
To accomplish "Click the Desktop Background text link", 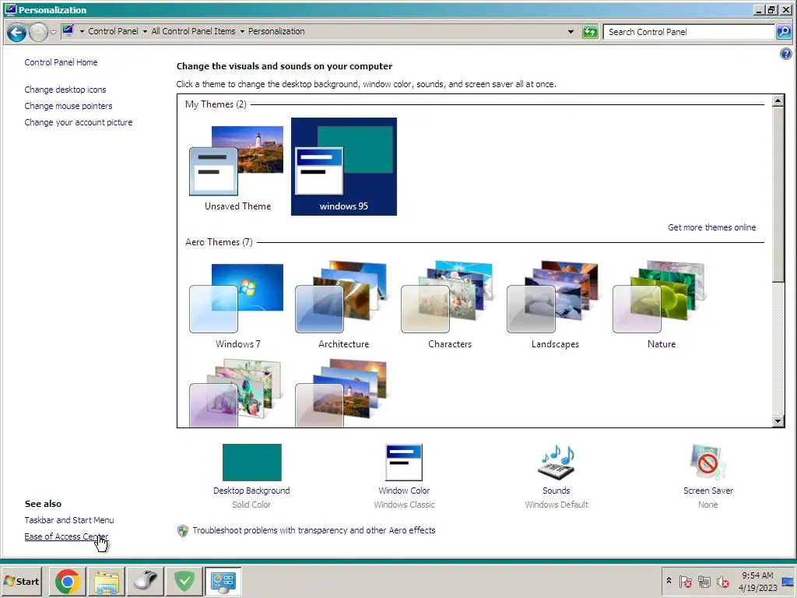I will (x=251, y=491).
